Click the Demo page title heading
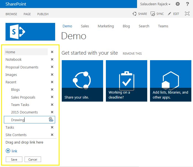Viewport: 193px width, 167px height. [74, 36]
